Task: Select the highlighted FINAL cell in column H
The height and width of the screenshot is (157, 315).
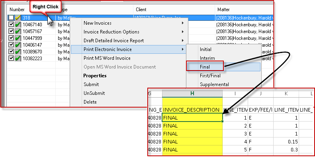Action: [x=192, y=118]
